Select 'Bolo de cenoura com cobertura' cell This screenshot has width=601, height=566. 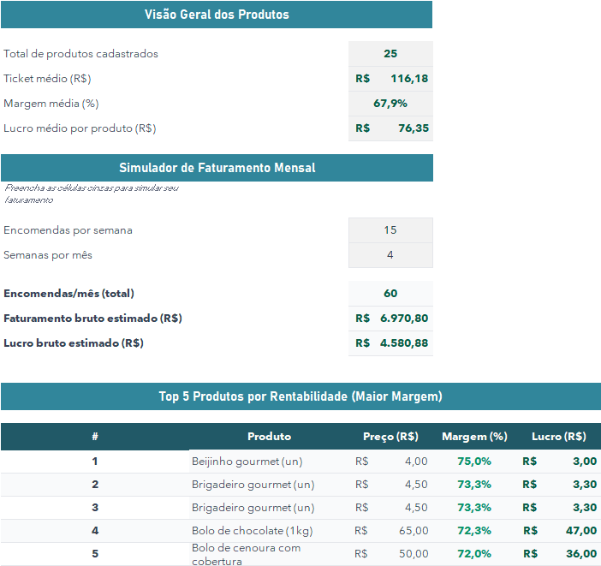(269, 554)
